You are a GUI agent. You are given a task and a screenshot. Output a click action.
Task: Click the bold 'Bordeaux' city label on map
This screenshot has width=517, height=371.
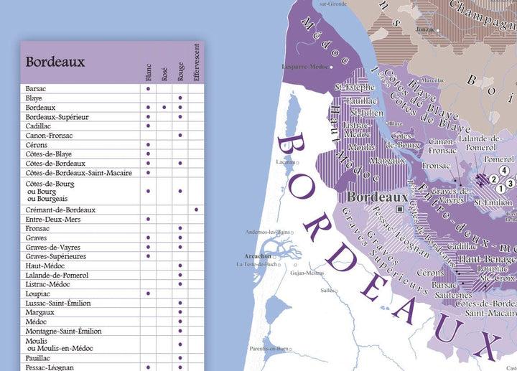coord(378,197)
